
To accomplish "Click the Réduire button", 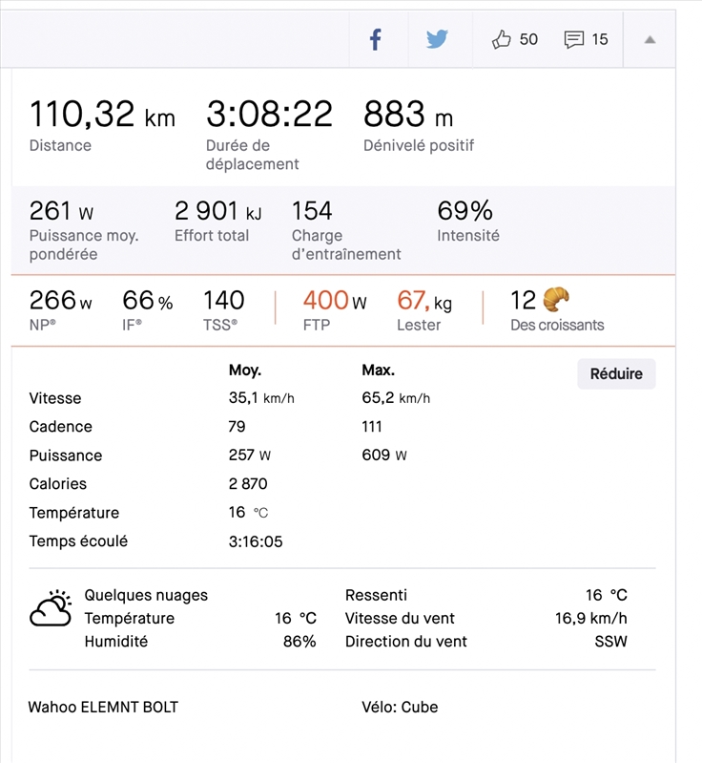I will pyautogui.click(x=616, y=373).
